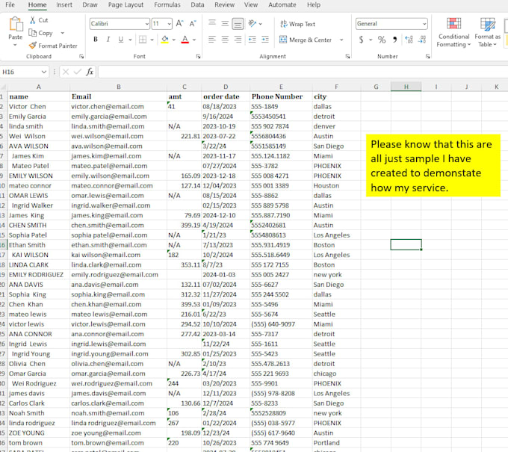This screenshot has height=452, width=508.
Task: Apply red font color A
Action: point(185,40)
